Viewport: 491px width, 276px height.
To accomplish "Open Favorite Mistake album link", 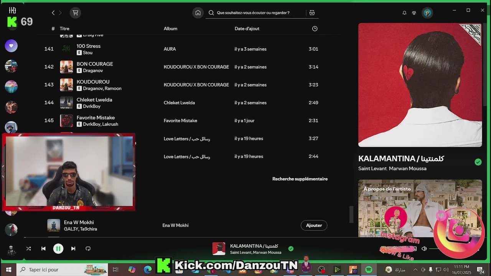I will (180, 121).
